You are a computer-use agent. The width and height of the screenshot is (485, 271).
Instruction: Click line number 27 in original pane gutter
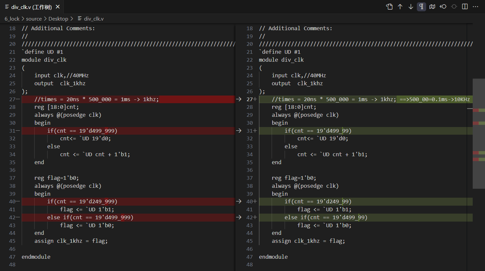pyautogui.click(x=12, y=99)
